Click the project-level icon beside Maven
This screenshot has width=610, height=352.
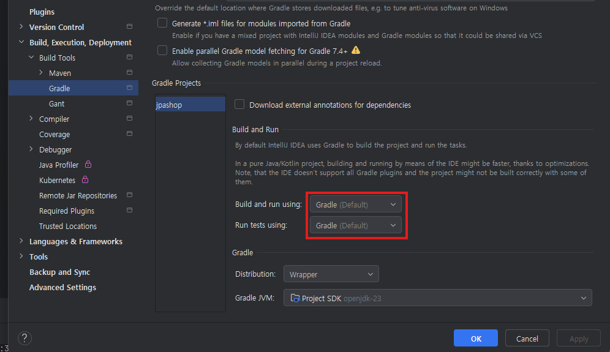pyautogui.click(x=130, y=72)
